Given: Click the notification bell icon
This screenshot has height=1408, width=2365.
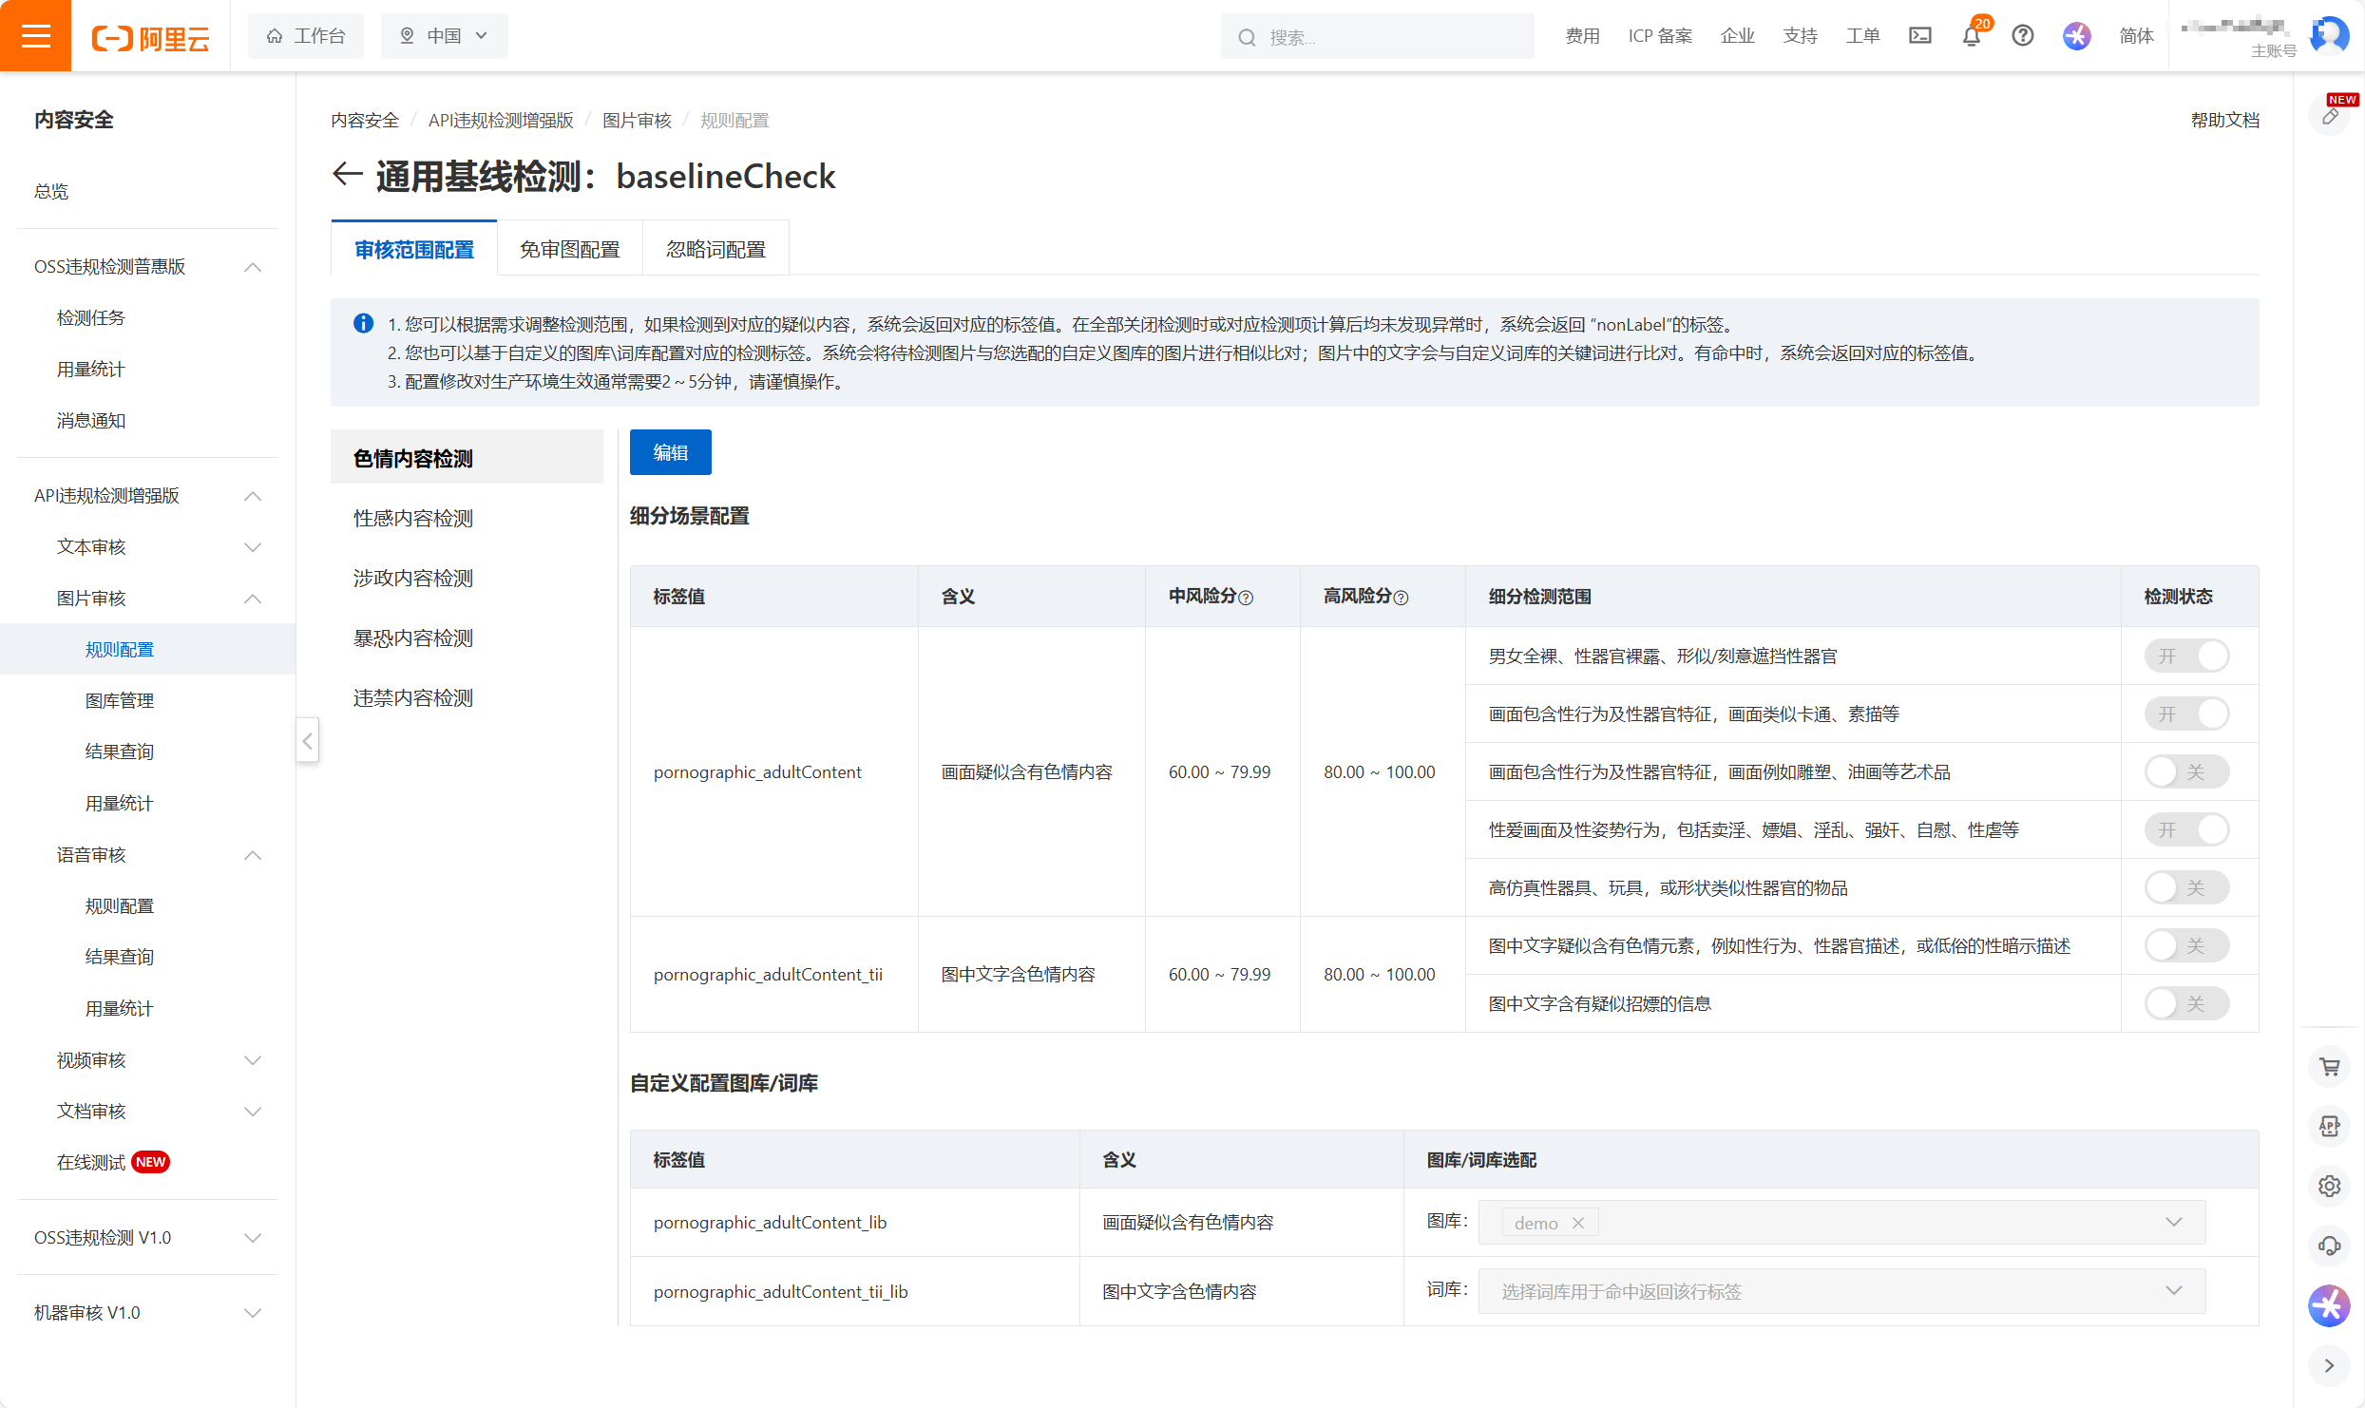Looking at the screenshot, I should click(x=1971, y=37).
